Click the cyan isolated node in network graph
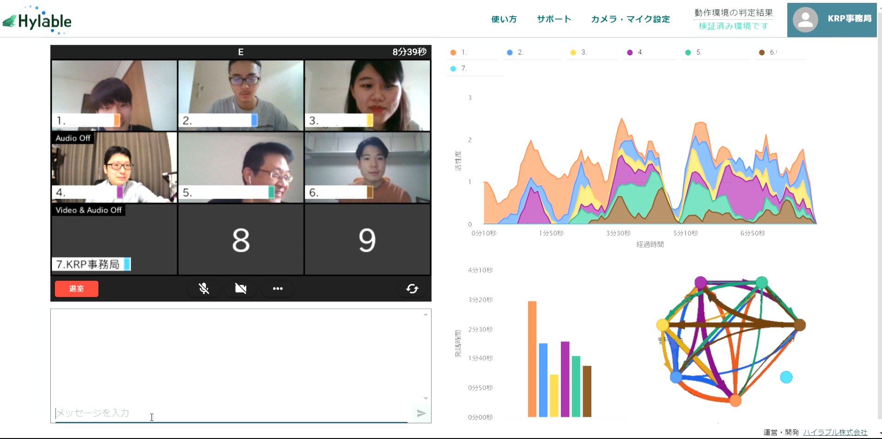Screen dimensions: 882x439 click(786, 377)
